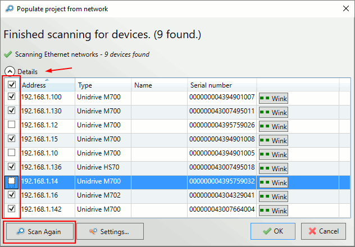
Task: Uncheck the 192.168.1.15 device checkbox
Action: point(12,139)
